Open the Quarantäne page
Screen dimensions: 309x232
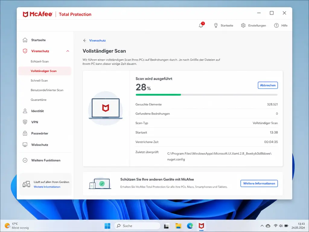[x=38, y=100]
